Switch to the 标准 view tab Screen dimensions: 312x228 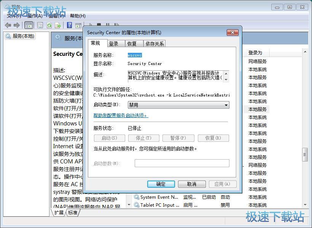click(73, 212)
